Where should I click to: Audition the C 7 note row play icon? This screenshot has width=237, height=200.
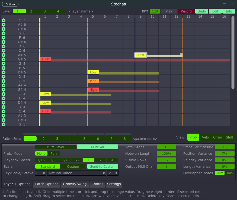(4, 20)
